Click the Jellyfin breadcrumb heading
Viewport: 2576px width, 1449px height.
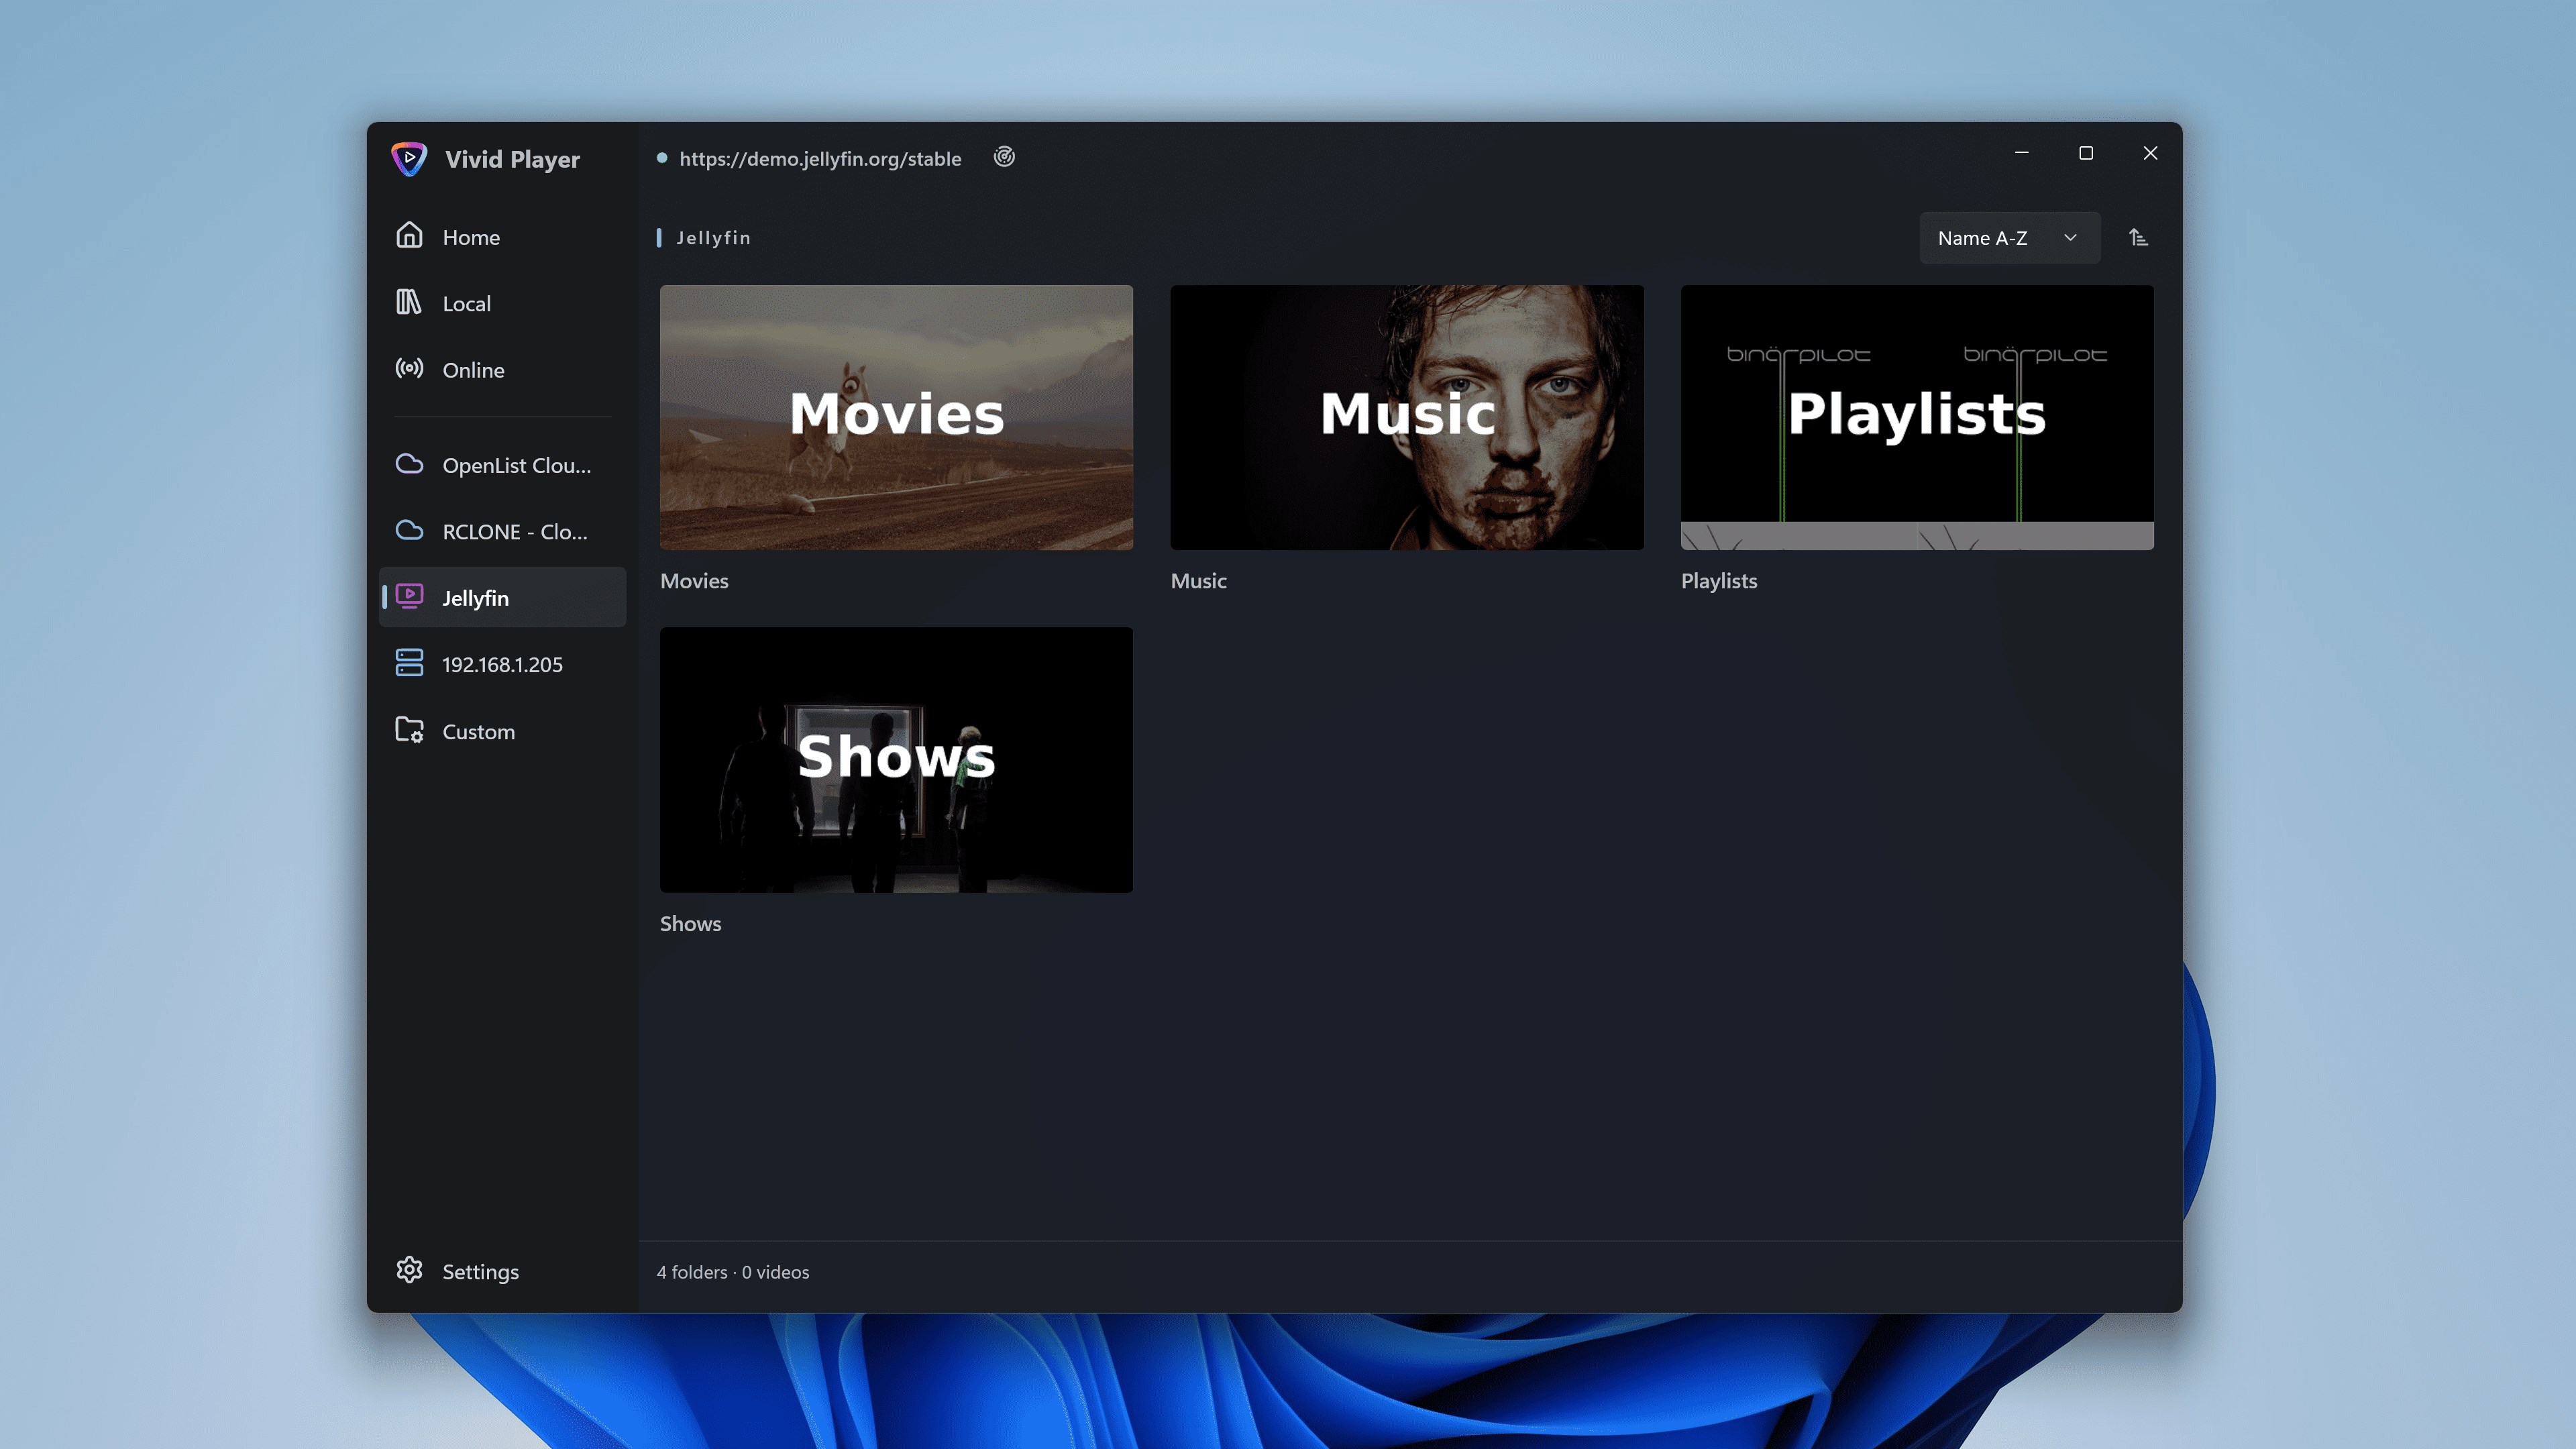[713, 238]
